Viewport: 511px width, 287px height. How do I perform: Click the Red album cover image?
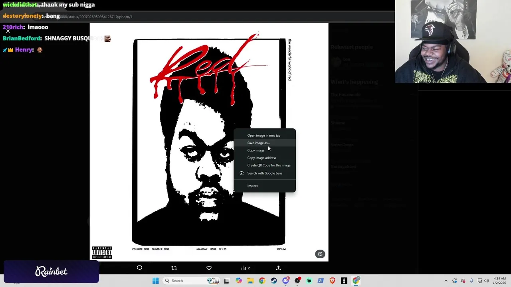(209, 142)
